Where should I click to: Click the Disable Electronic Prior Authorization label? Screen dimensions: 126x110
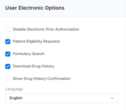[x=46, y=29]
